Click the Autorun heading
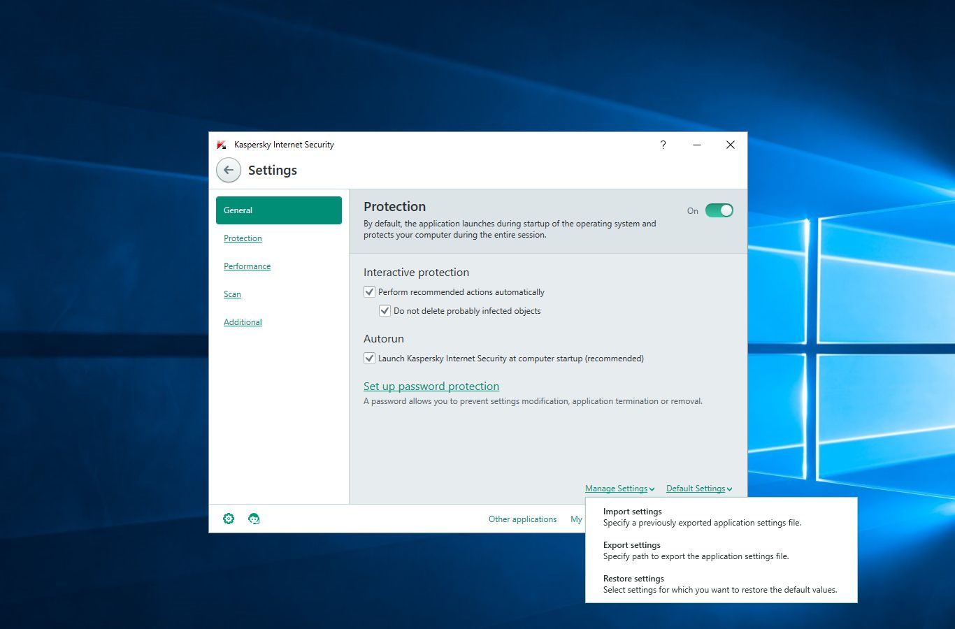This screenshot has width=955, height=629. (384, 339)
